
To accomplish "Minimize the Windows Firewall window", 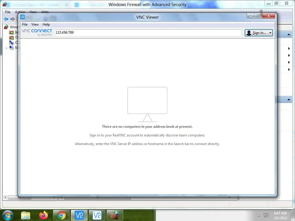I will click(268, 3).
